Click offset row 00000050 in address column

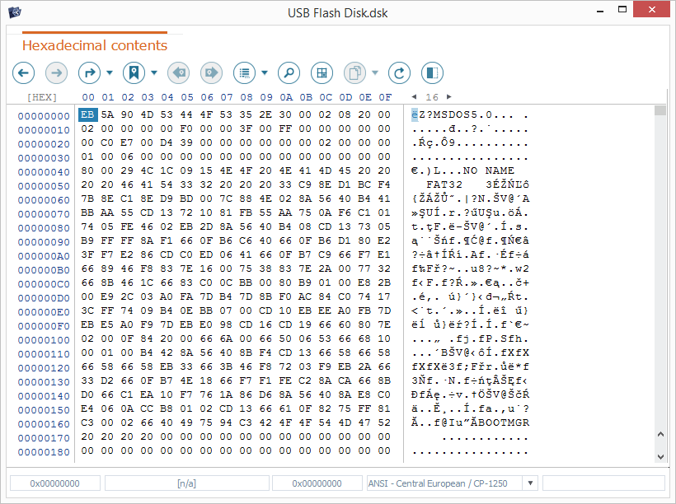43,185
